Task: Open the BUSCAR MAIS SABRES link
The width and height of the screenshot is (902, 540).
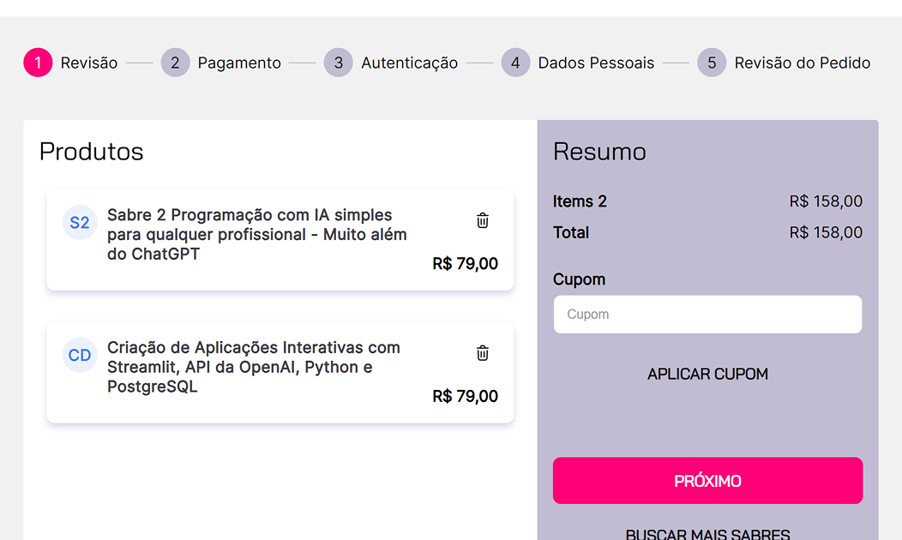Action: [x=707, y=534]
